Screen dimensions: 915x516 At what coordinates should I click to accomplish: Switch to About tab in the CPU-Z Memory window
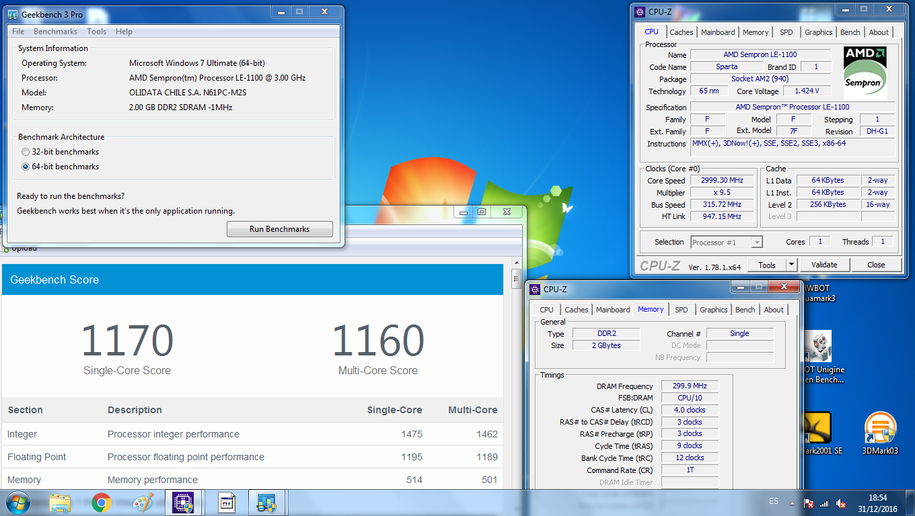point(774,310)
